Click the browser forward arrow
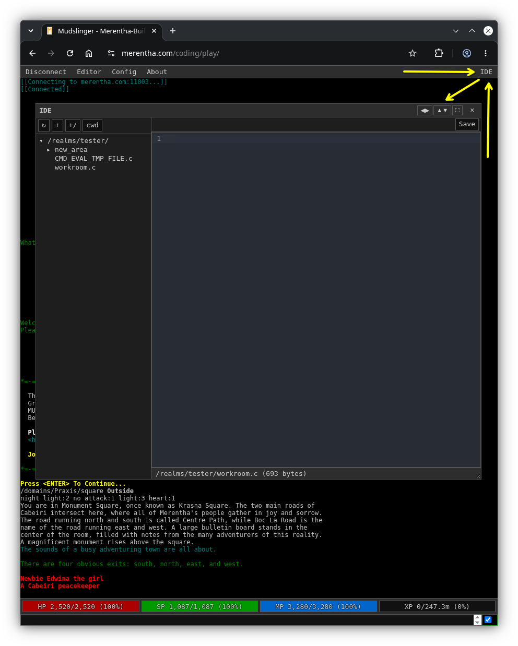This screenshot has height=646, width=518. 51,53
